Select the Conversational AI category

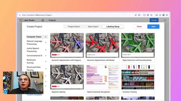[37, 56]
